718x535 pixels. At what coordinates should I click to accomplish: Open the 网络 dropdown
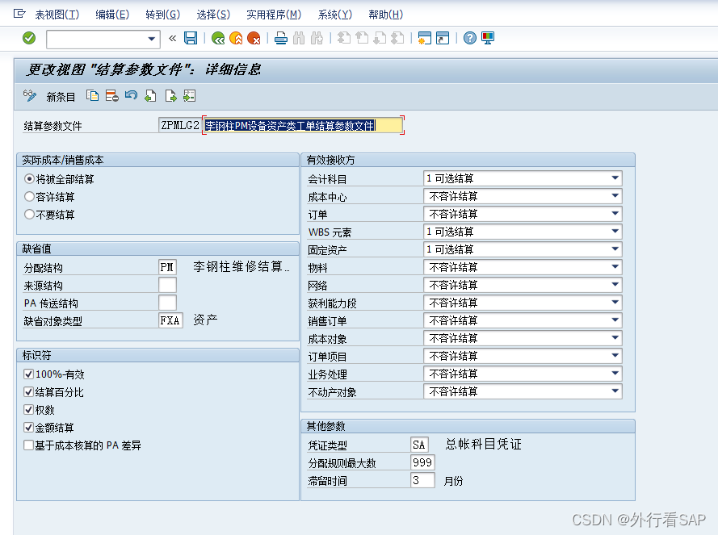615,285
